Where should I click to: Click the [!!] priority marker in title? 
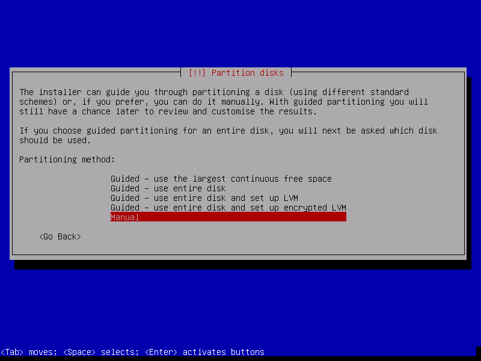click(x=197, y=73)
